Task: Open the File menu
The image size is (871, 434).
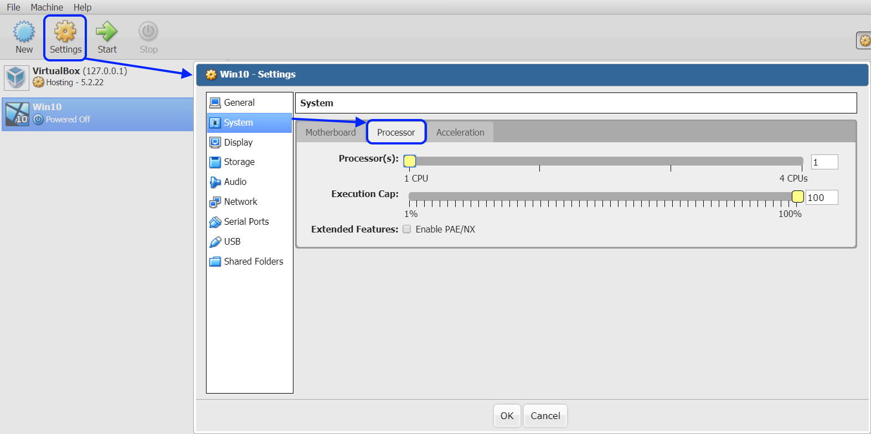Action: point(13,7)
